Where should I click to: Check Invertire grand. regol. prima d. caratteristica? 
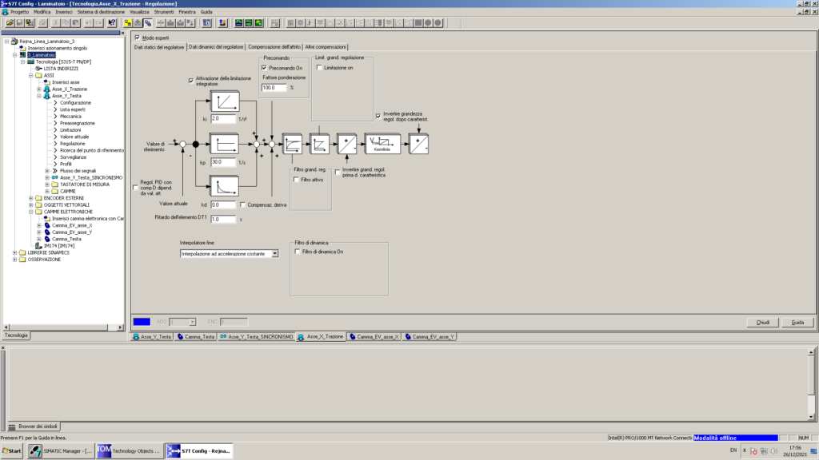click(x=338, y=172)
